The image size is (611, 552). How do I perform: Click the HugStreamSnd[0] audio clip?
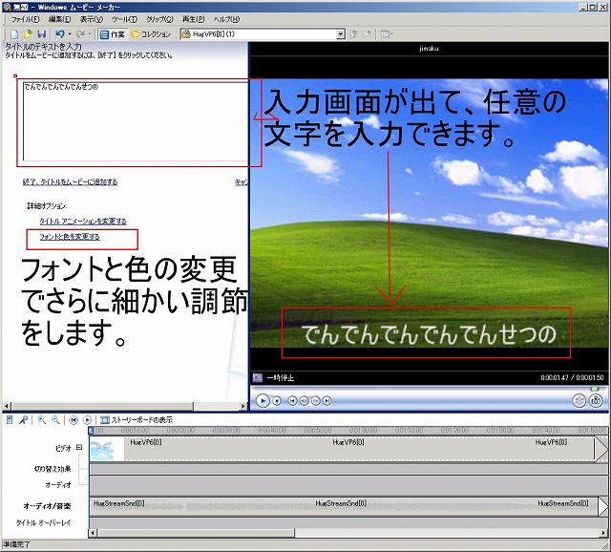tap(343, 507)
